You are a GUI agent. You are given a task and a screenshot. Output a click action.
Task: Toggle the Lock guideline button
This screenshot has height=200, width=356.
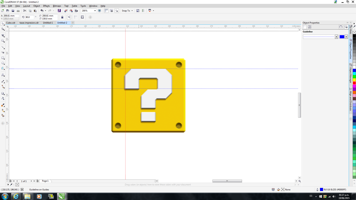[x=62, y=17]
